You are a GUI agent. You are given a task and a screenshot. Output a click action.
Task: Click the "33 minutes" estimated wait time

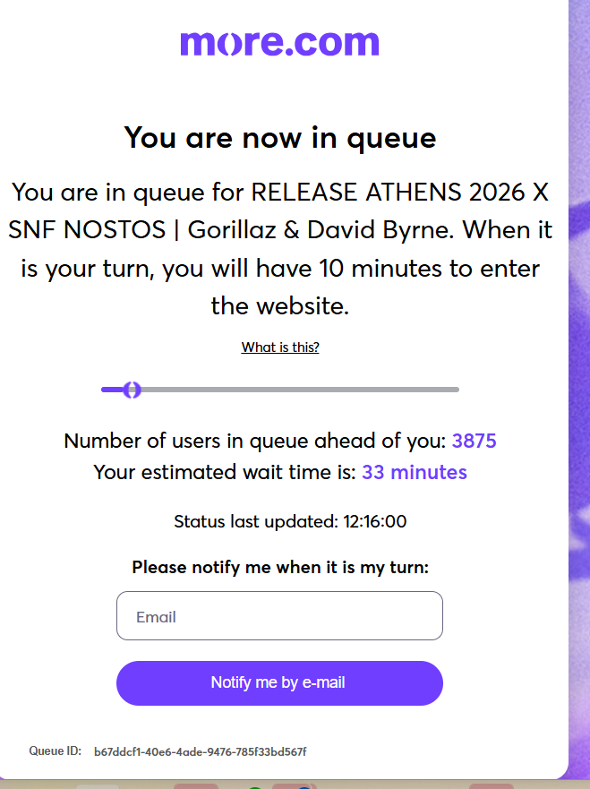(x=414, y=472)
